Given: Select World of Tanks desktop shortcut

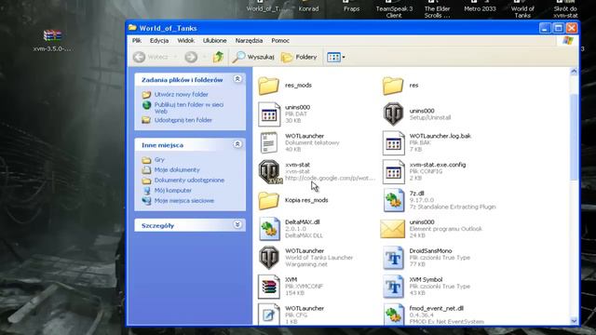Looking at the screenshot, I should coord(522,9).
